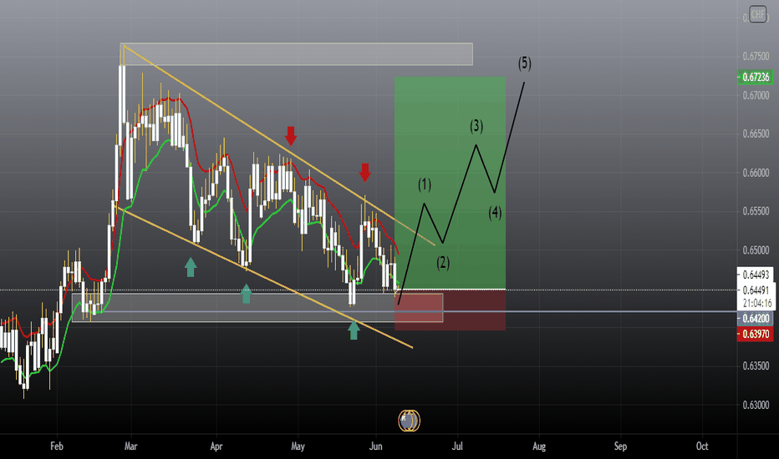This screenshot has width=779, height=459.
Task: Click the 0.67500 price scale value
Action: 756,57
